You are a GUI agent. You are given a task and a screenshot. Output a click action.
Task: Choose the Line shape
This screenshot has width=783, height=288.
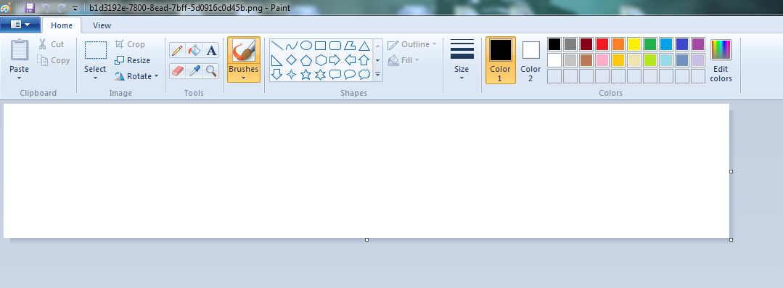click(276, 46)
